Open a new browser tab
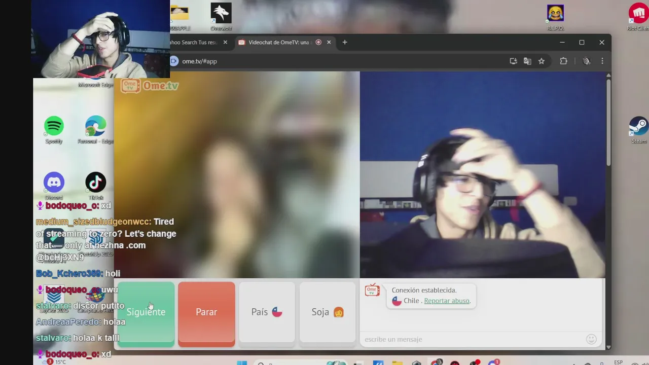The height and width of the screenshot is (365, 649). [345, 43]
